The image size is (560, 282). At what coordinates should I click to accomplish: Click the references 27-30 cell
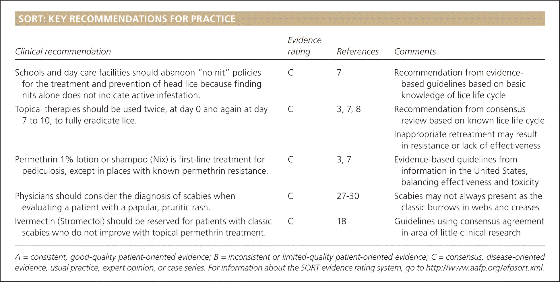[x=348, y=196]
